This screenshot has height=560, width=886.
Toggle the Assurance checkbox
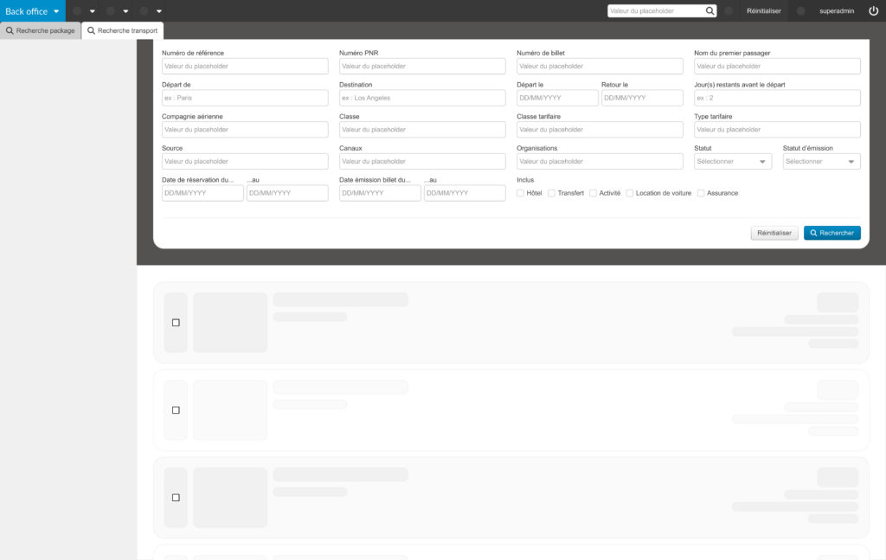[x=701, y=193]
